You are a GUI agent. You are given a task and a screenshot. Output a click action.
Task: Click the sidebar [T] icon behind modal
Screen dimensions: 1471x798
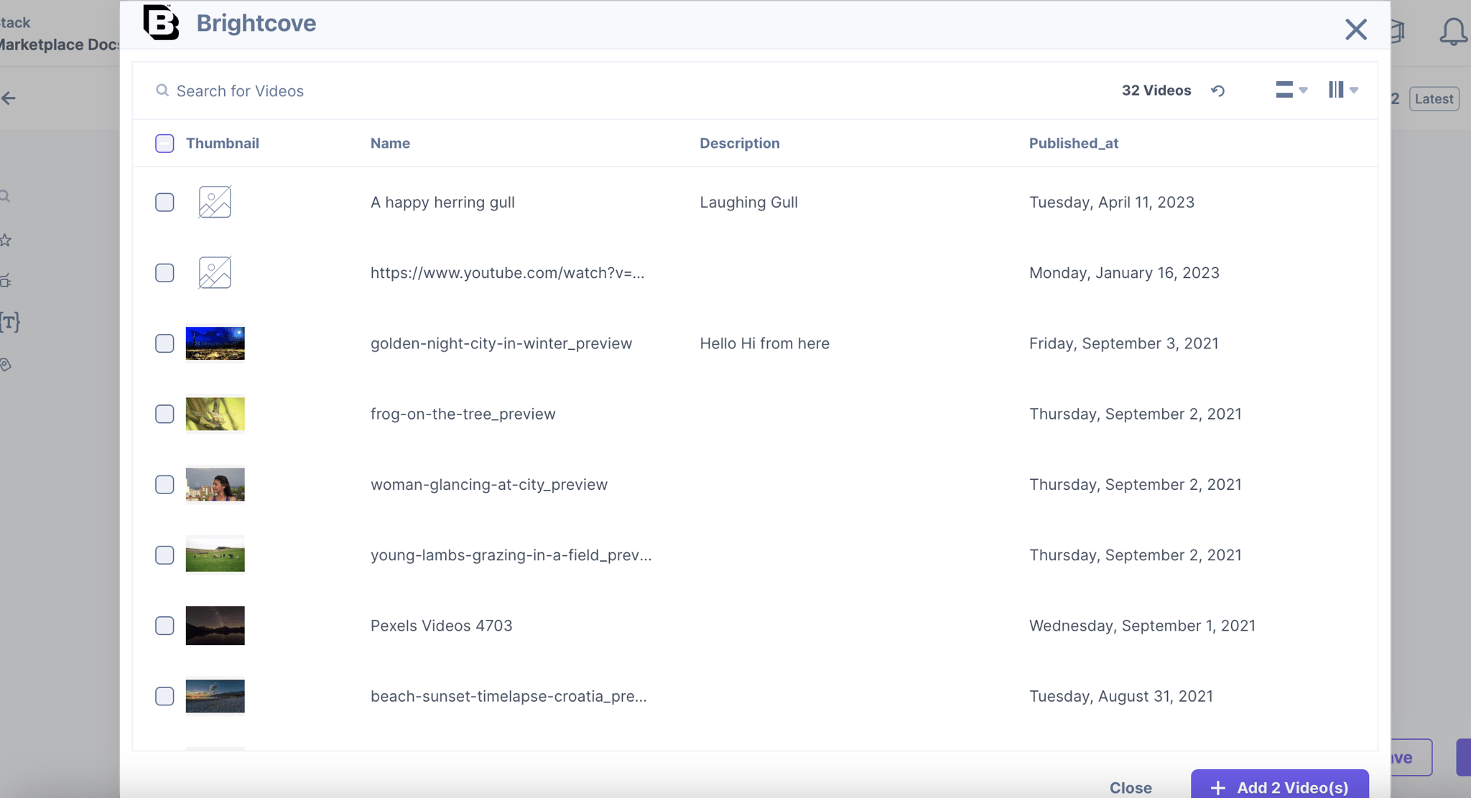tap(9, 322)
